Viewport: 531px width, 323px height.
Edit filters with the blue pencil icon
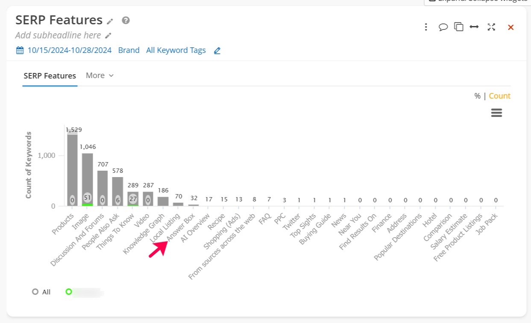(217, 51)
